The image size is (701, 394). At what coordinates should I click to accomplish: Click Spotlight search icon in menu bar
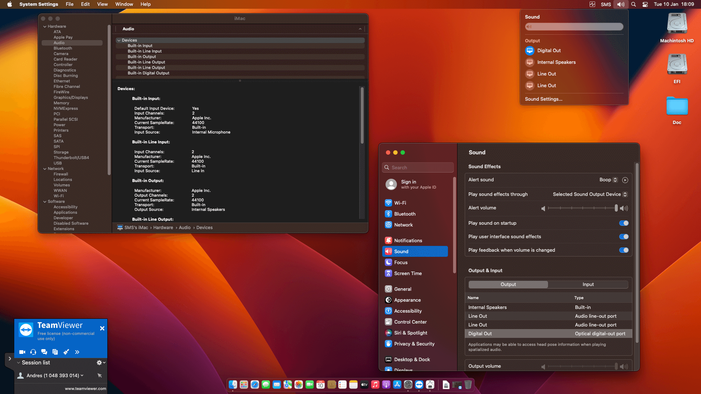(x=633, y=4)
